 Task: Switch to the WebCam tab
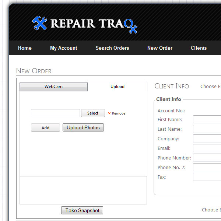tap(53, 87)
